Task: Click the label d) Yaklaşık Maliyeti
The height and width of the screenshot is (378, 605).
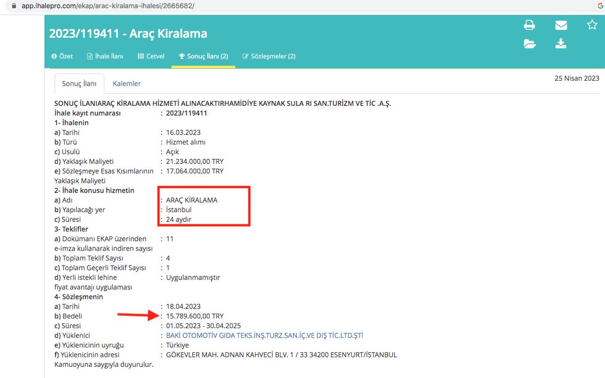Action: coord(84,161)
